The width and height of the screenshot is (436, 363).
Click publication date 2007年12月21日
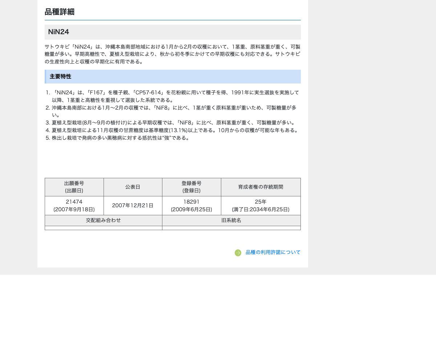coord(133,205)
